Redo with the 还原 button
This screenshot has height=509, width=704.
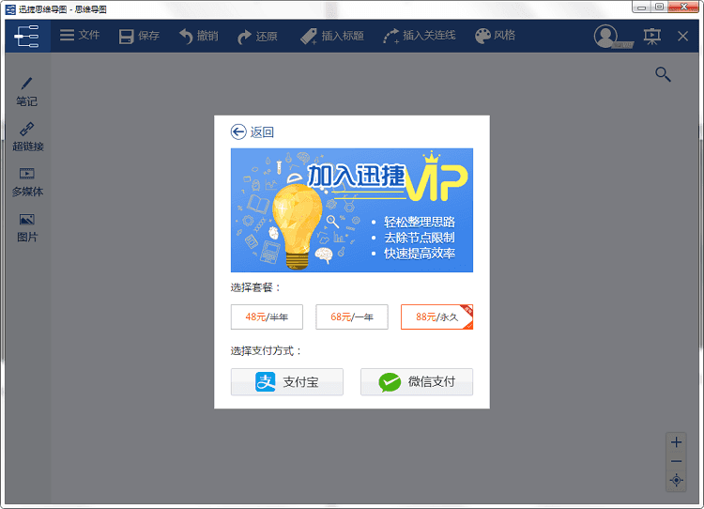(x=257, y=36)
